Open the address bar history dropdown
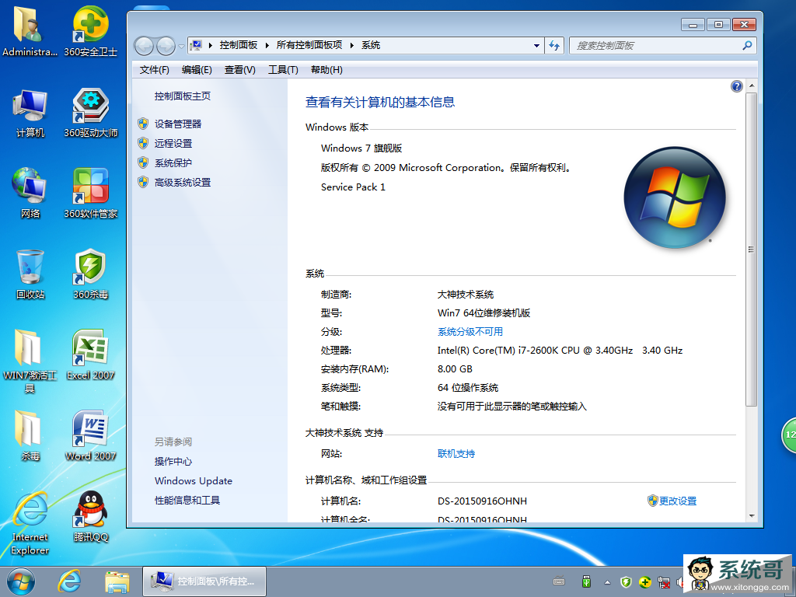 click(536, 46)
